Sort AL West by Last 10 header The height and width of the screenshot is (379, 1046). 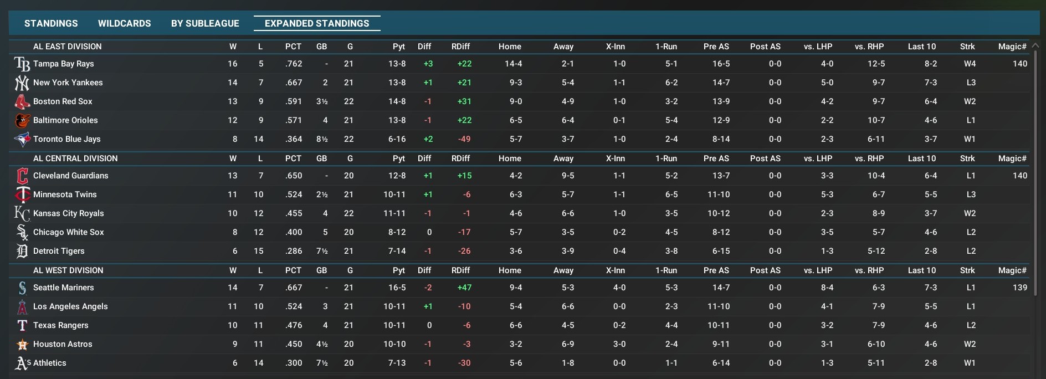pos(921,270)
